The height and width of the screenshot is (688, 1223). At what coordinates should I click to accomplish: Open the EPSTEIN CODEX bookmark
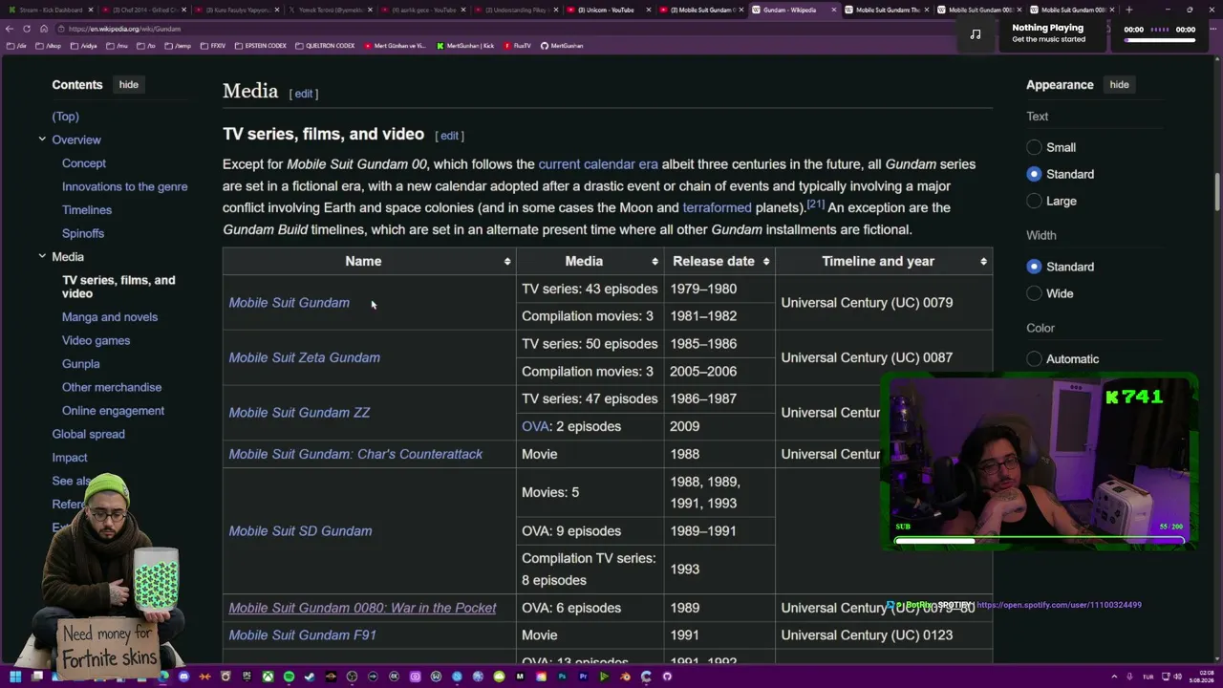click(x=260, y=46)
